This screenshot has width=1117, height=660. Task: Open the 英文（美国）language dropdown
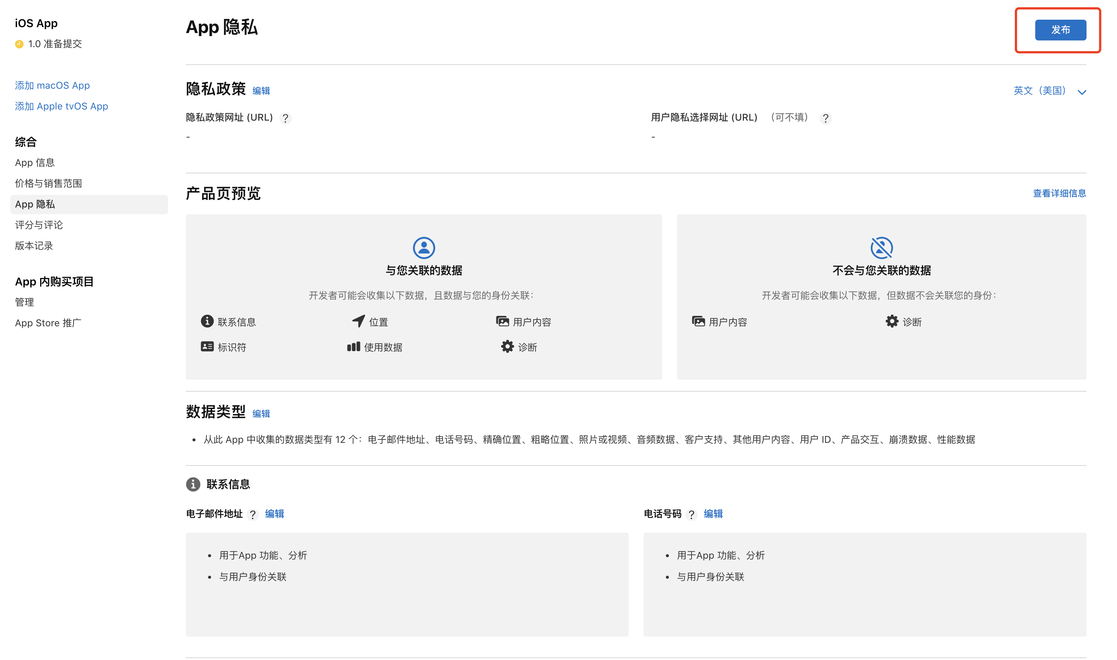pyautogui.click(x=1049, y=91)
